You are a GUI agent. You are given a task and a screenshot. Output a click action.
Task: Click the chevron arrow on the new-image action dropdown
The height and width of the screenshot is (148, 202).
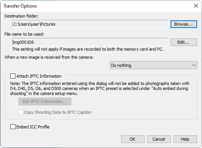pyautogui.click(x=194, y=65)
